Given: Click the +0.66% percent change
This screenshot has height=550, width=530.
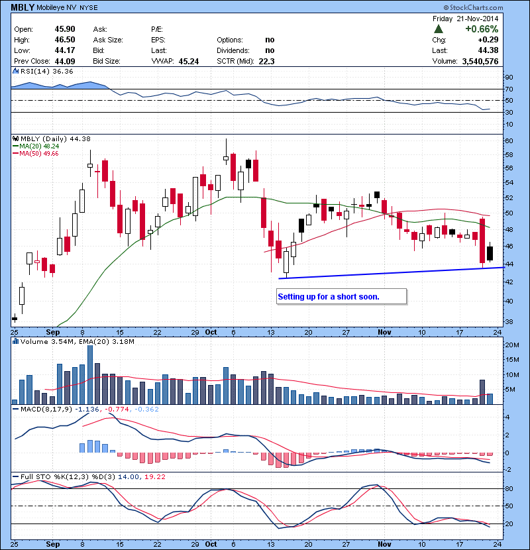Looking at the screenshot, I should pos(482,28).
